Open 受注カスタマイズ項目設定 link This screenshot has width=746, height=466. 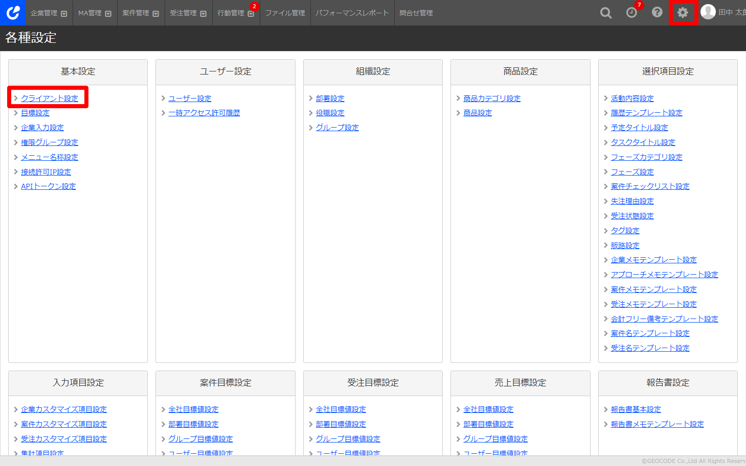point(64,439)
